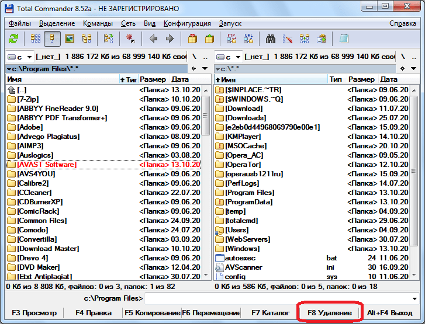This screenshot has height=324, width=425.
Task: Open the Notepad icon in toolbar
Action: pyautogui.click(x=344, y=39)
